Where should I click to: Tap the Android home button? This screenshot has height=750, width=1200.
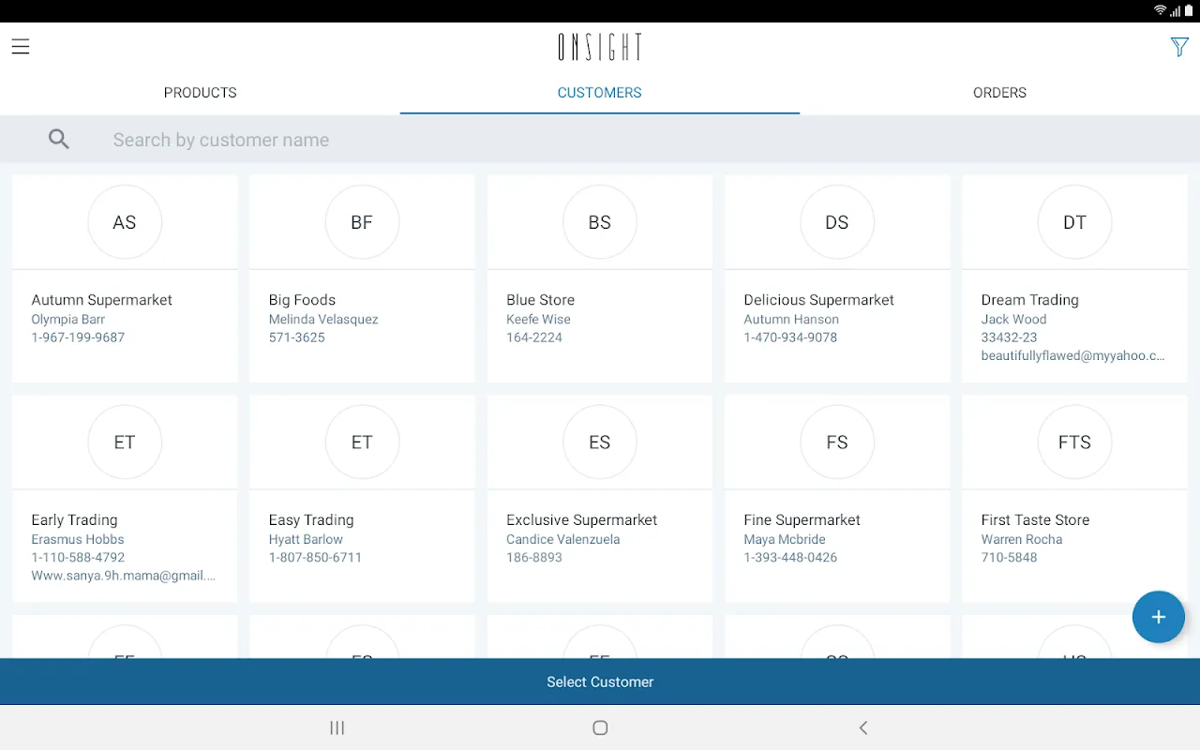[x=600, y=727]
